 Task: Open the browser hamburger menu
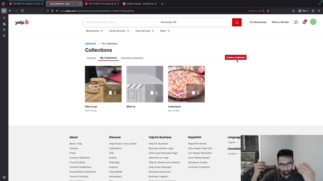pyautogui.click(x=319, y=11)
